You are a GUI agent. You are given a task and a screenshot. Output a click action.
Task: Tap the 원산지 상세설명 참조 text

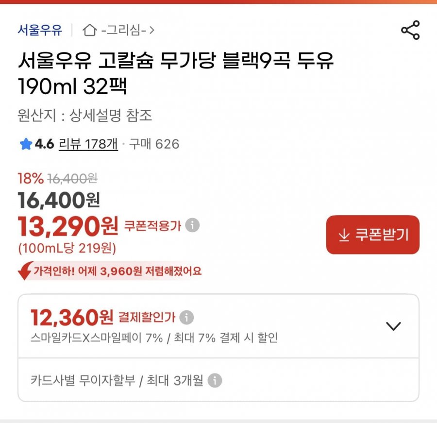tap(85, 115)
